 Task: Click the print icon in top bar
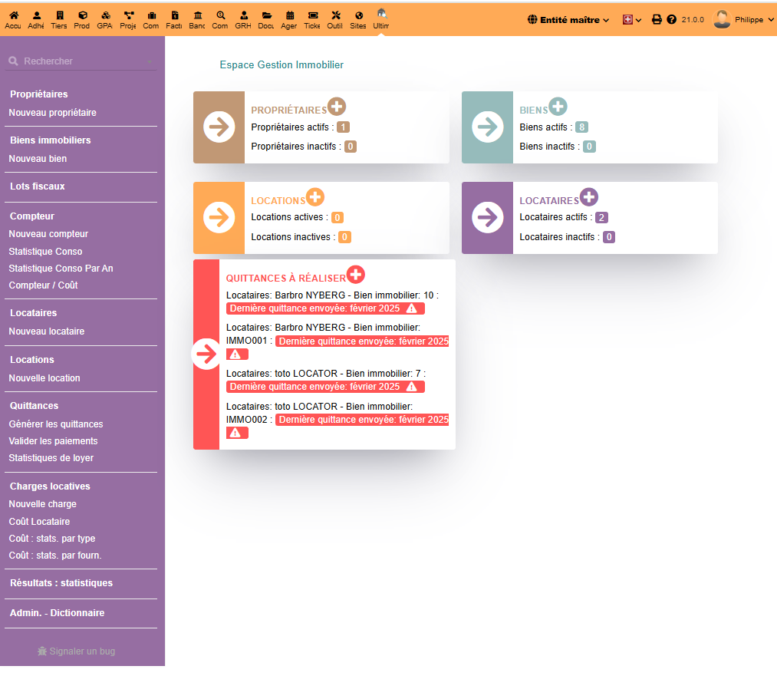point(657,19)
